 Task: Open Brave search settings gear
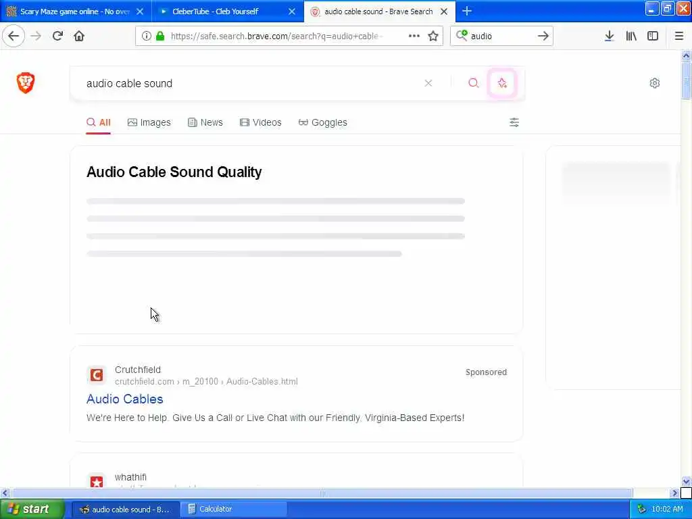(654, 83)
